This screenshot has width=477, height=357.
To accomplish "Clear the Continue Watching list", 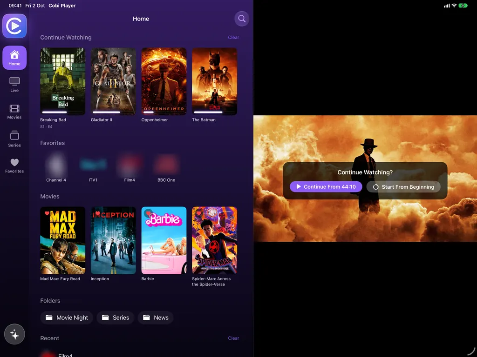I will point(233,37).
